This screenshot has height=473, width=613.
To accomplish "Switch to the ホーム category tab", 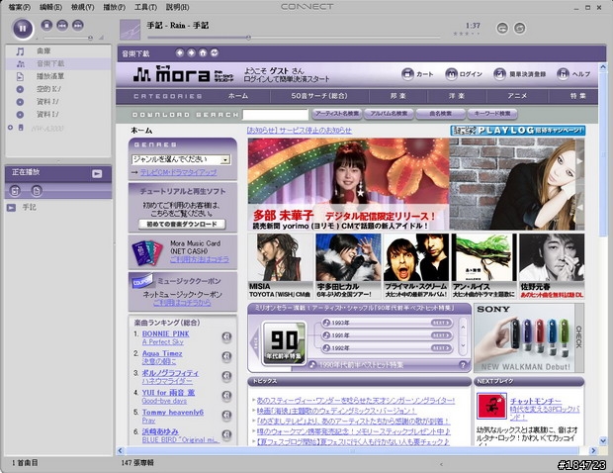I will click(238, 96).
